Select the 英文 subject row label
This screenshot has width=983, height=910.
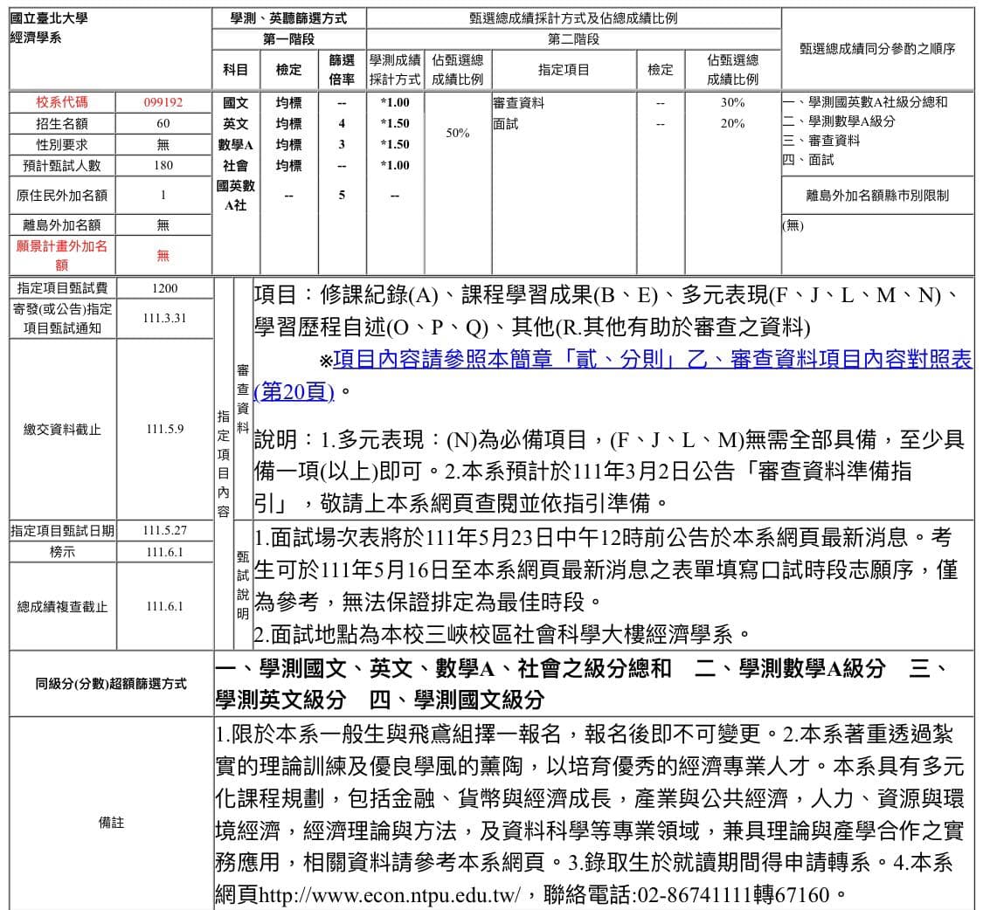pyautogui.click(x=236, y=123)
